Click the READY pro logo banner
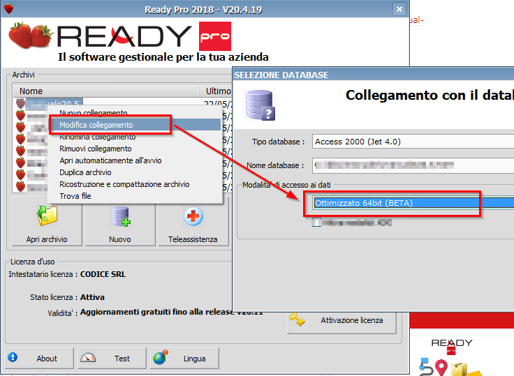The width and height of the screenshot is (514, 376). pos(120,36)
